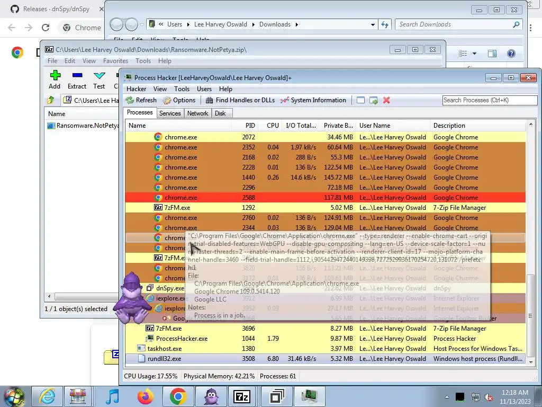Viewport: 542px width, 407px height.
Task: Sort by I/O Total column header
Action: [x=301, y=126]
